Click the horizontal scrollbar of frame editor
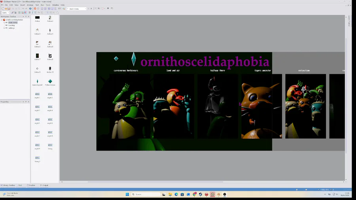The image size is (356, 200). point(155,182)
